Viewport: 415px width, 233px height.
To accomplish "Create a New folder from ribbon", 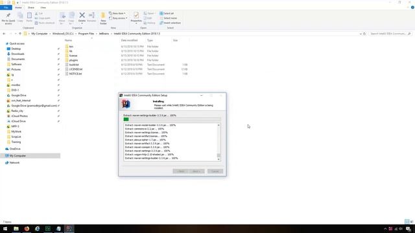I will coord(103,18).
